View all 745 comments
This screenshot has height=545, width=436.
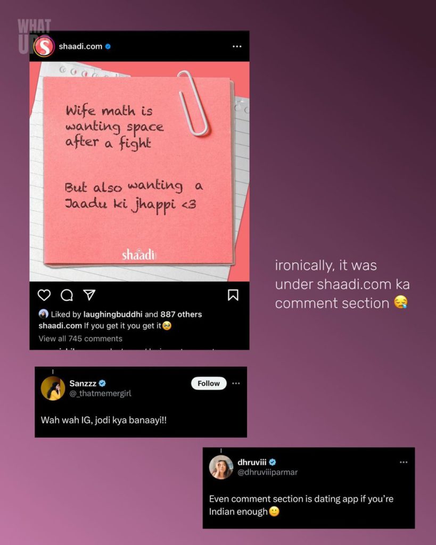80,338
